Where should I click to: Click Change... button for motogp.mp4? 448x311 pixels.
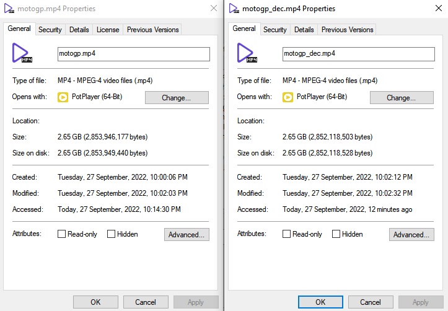pos(177,98)
